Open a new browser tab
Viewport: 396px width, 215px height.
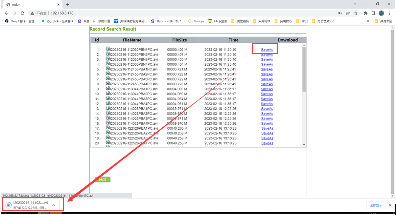[68, 4]
